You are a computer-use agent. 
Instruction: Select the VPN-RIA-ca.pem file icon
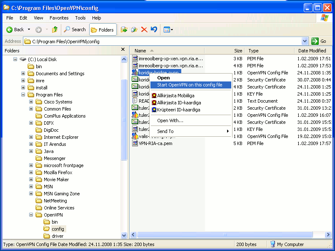[135, 143]
